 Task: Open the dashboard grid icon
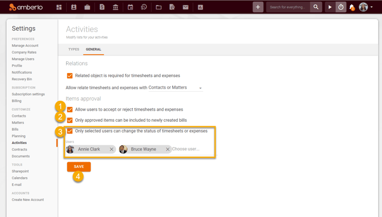coord(59,7)
